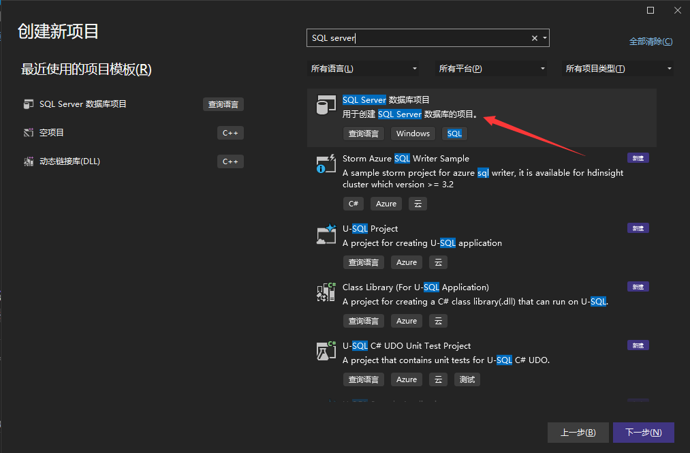Select recent template 空项目
Viewport: 690px width, 453px height.
52,133
